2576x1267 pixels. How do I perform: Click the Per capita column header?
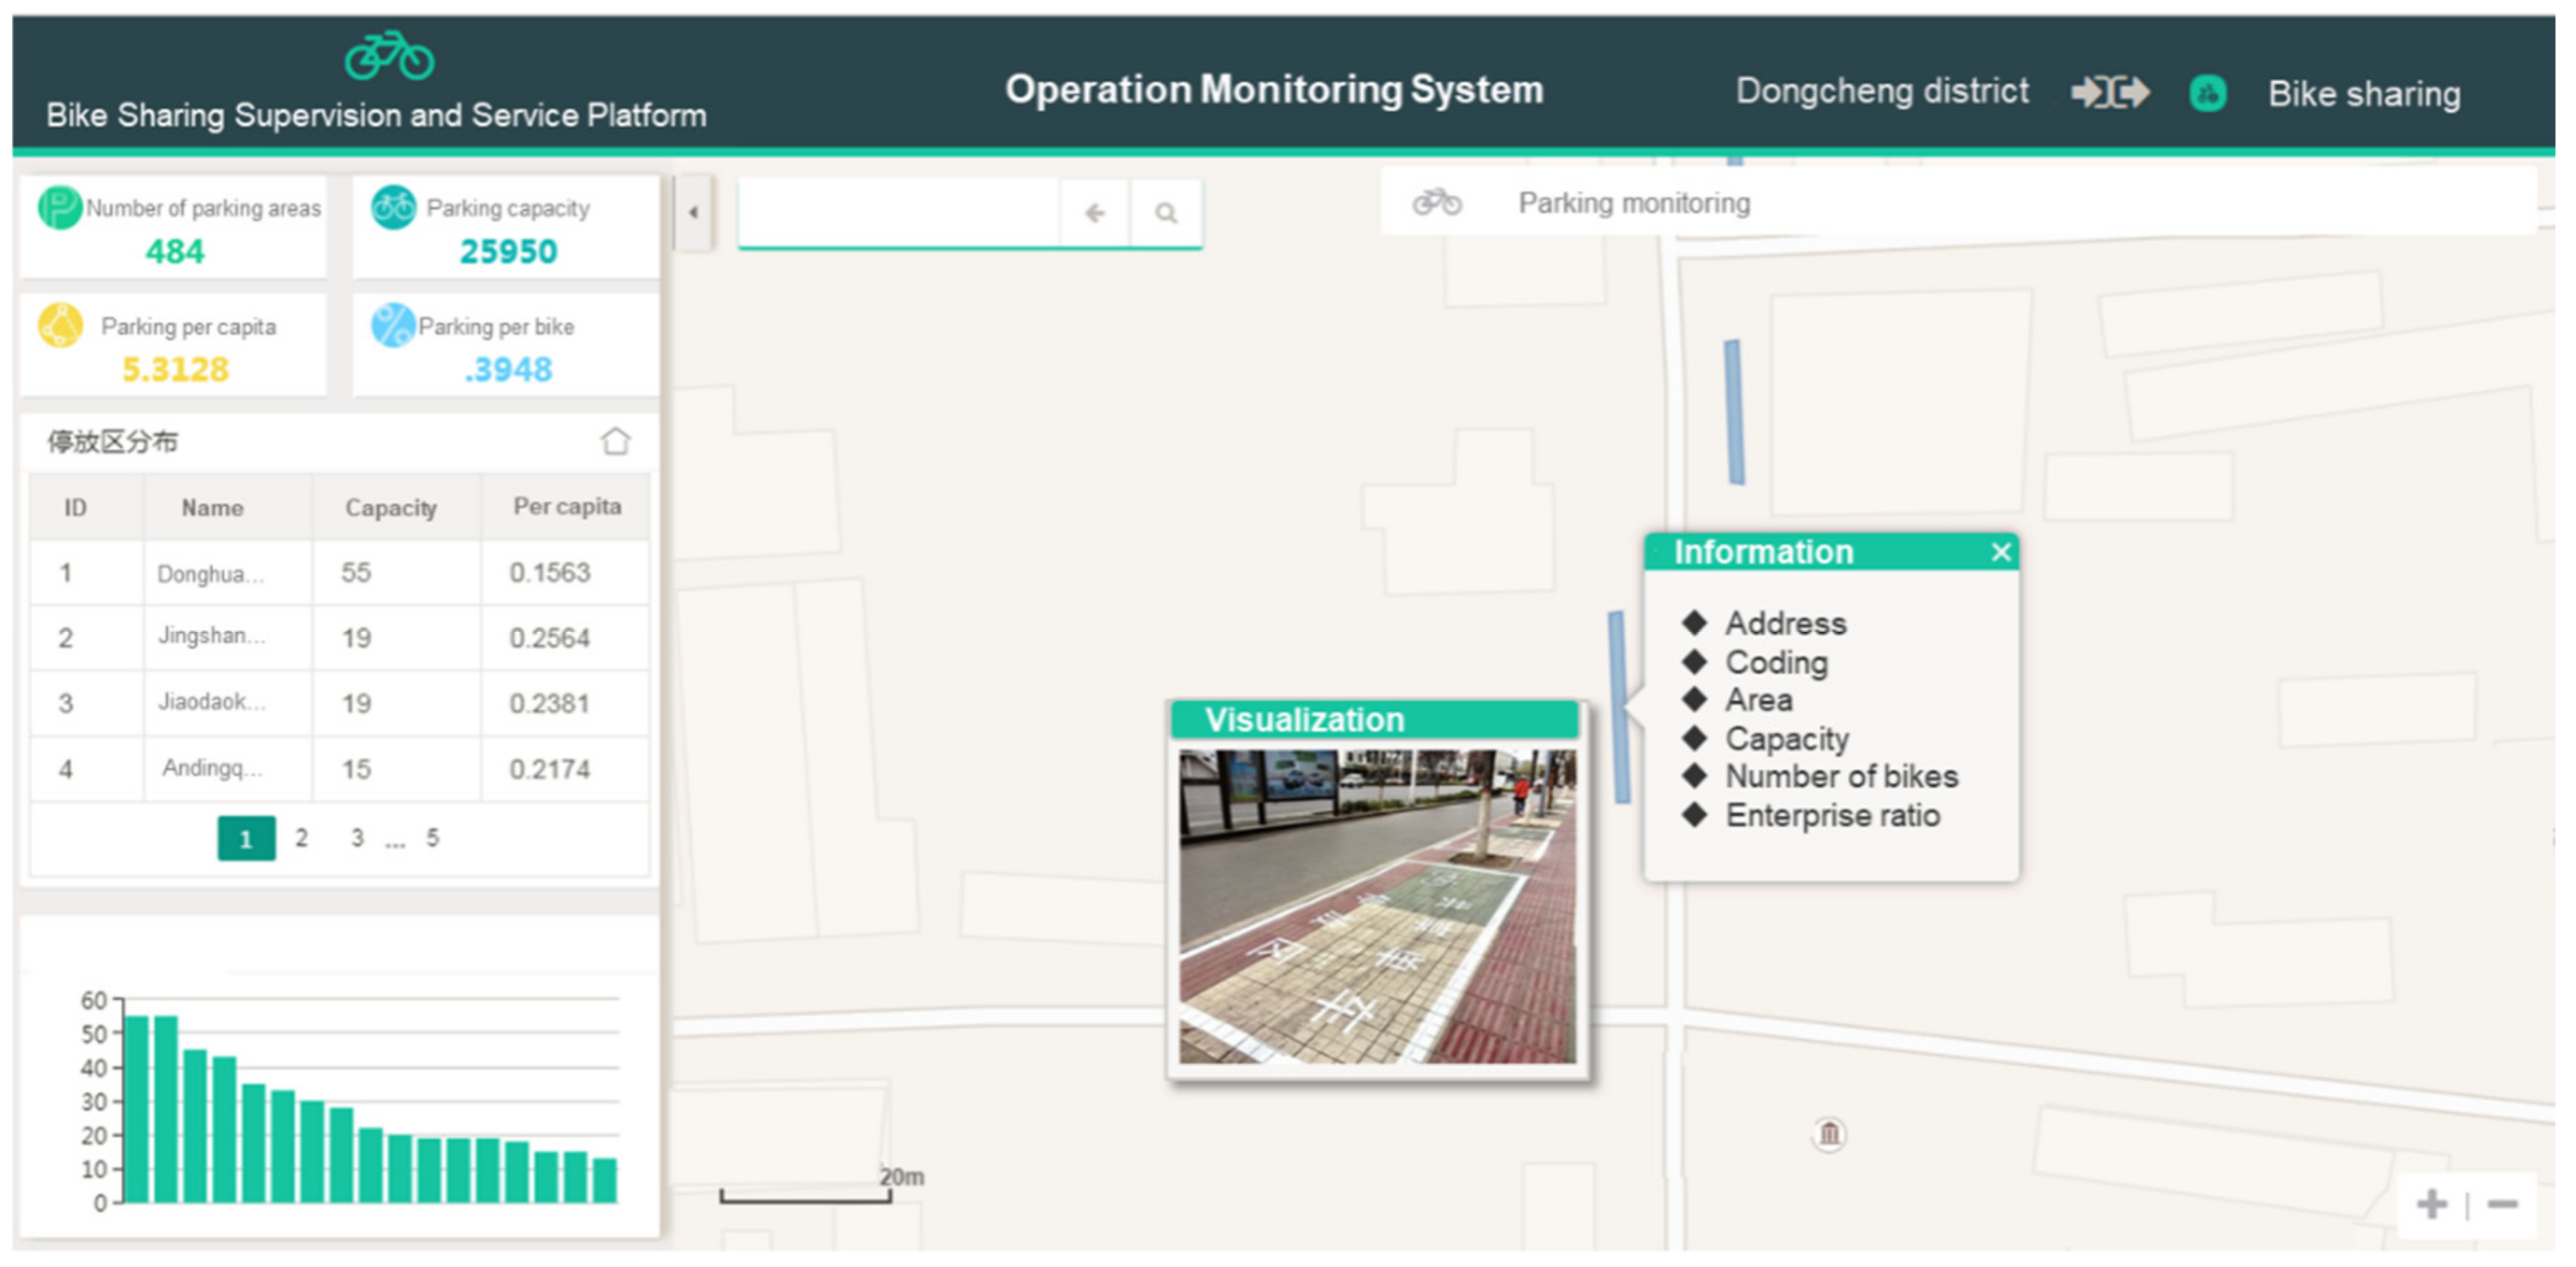[567, 507]
